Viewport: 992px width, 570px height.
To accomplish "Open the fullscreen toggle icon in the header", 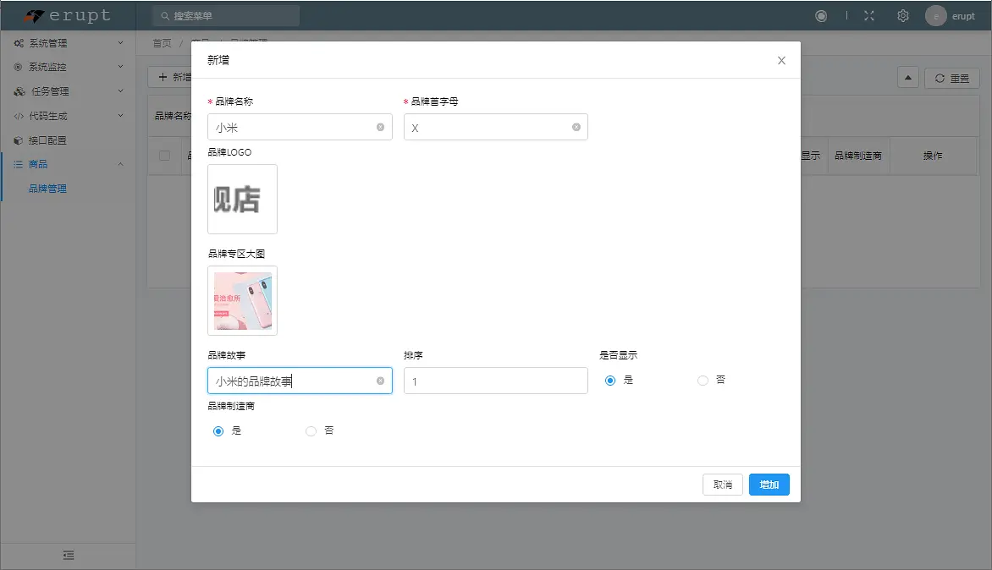I will coord(868,14).
